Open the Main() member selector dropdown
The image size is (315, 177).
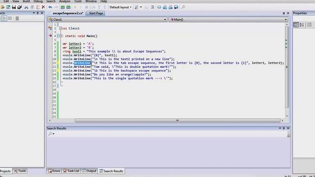285,20
